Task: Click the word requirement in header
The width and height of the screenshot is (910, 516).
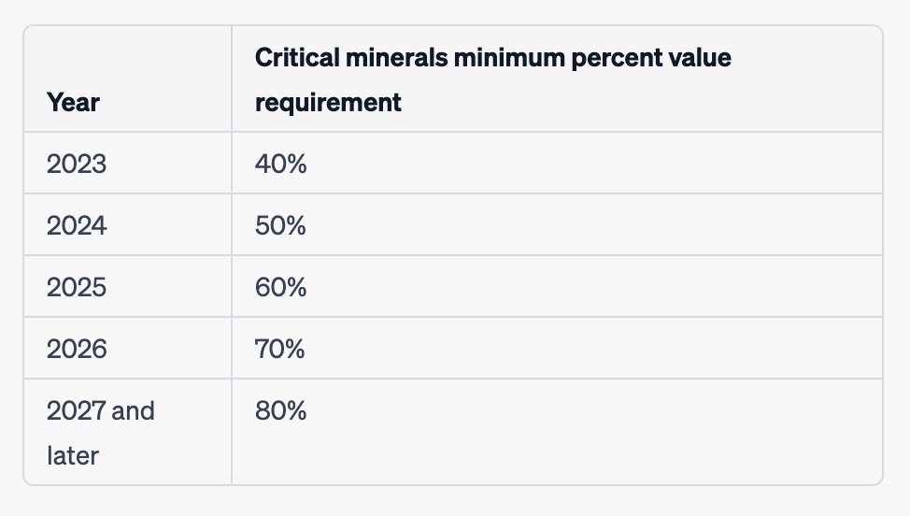Action: click(x=328, y=102)
